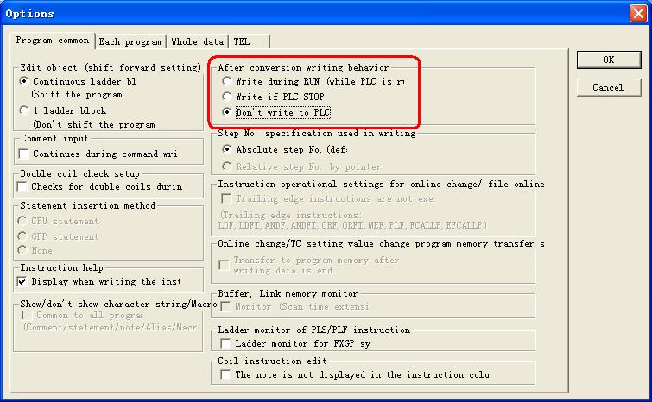
Task: Close the Options dialog window
Action: [x=636, y=13]
